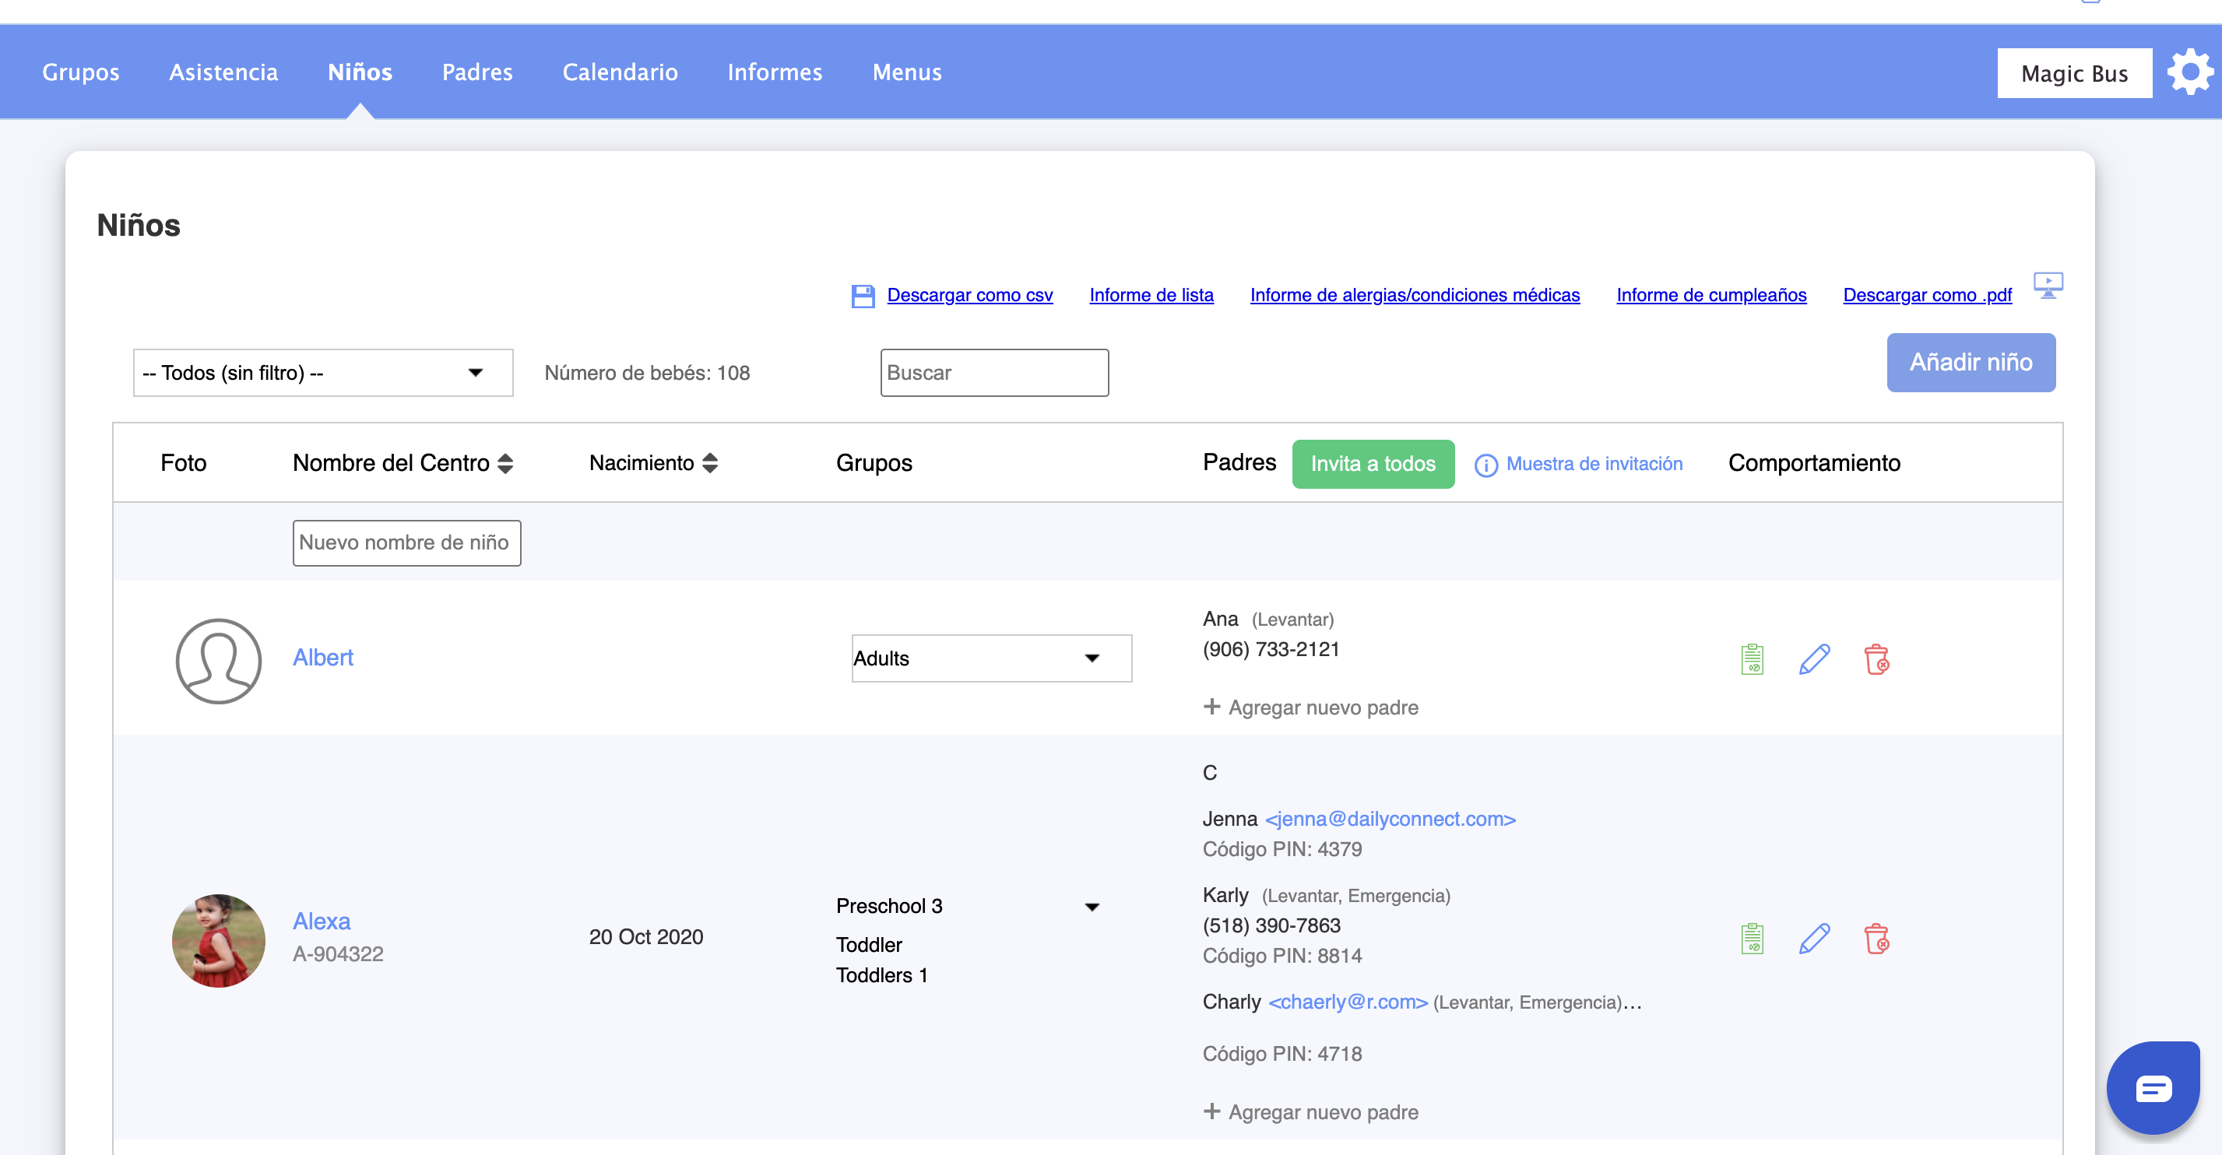Delete Alexa using the trash icon
2222x1155 pixels.
tap(1876, 938)
